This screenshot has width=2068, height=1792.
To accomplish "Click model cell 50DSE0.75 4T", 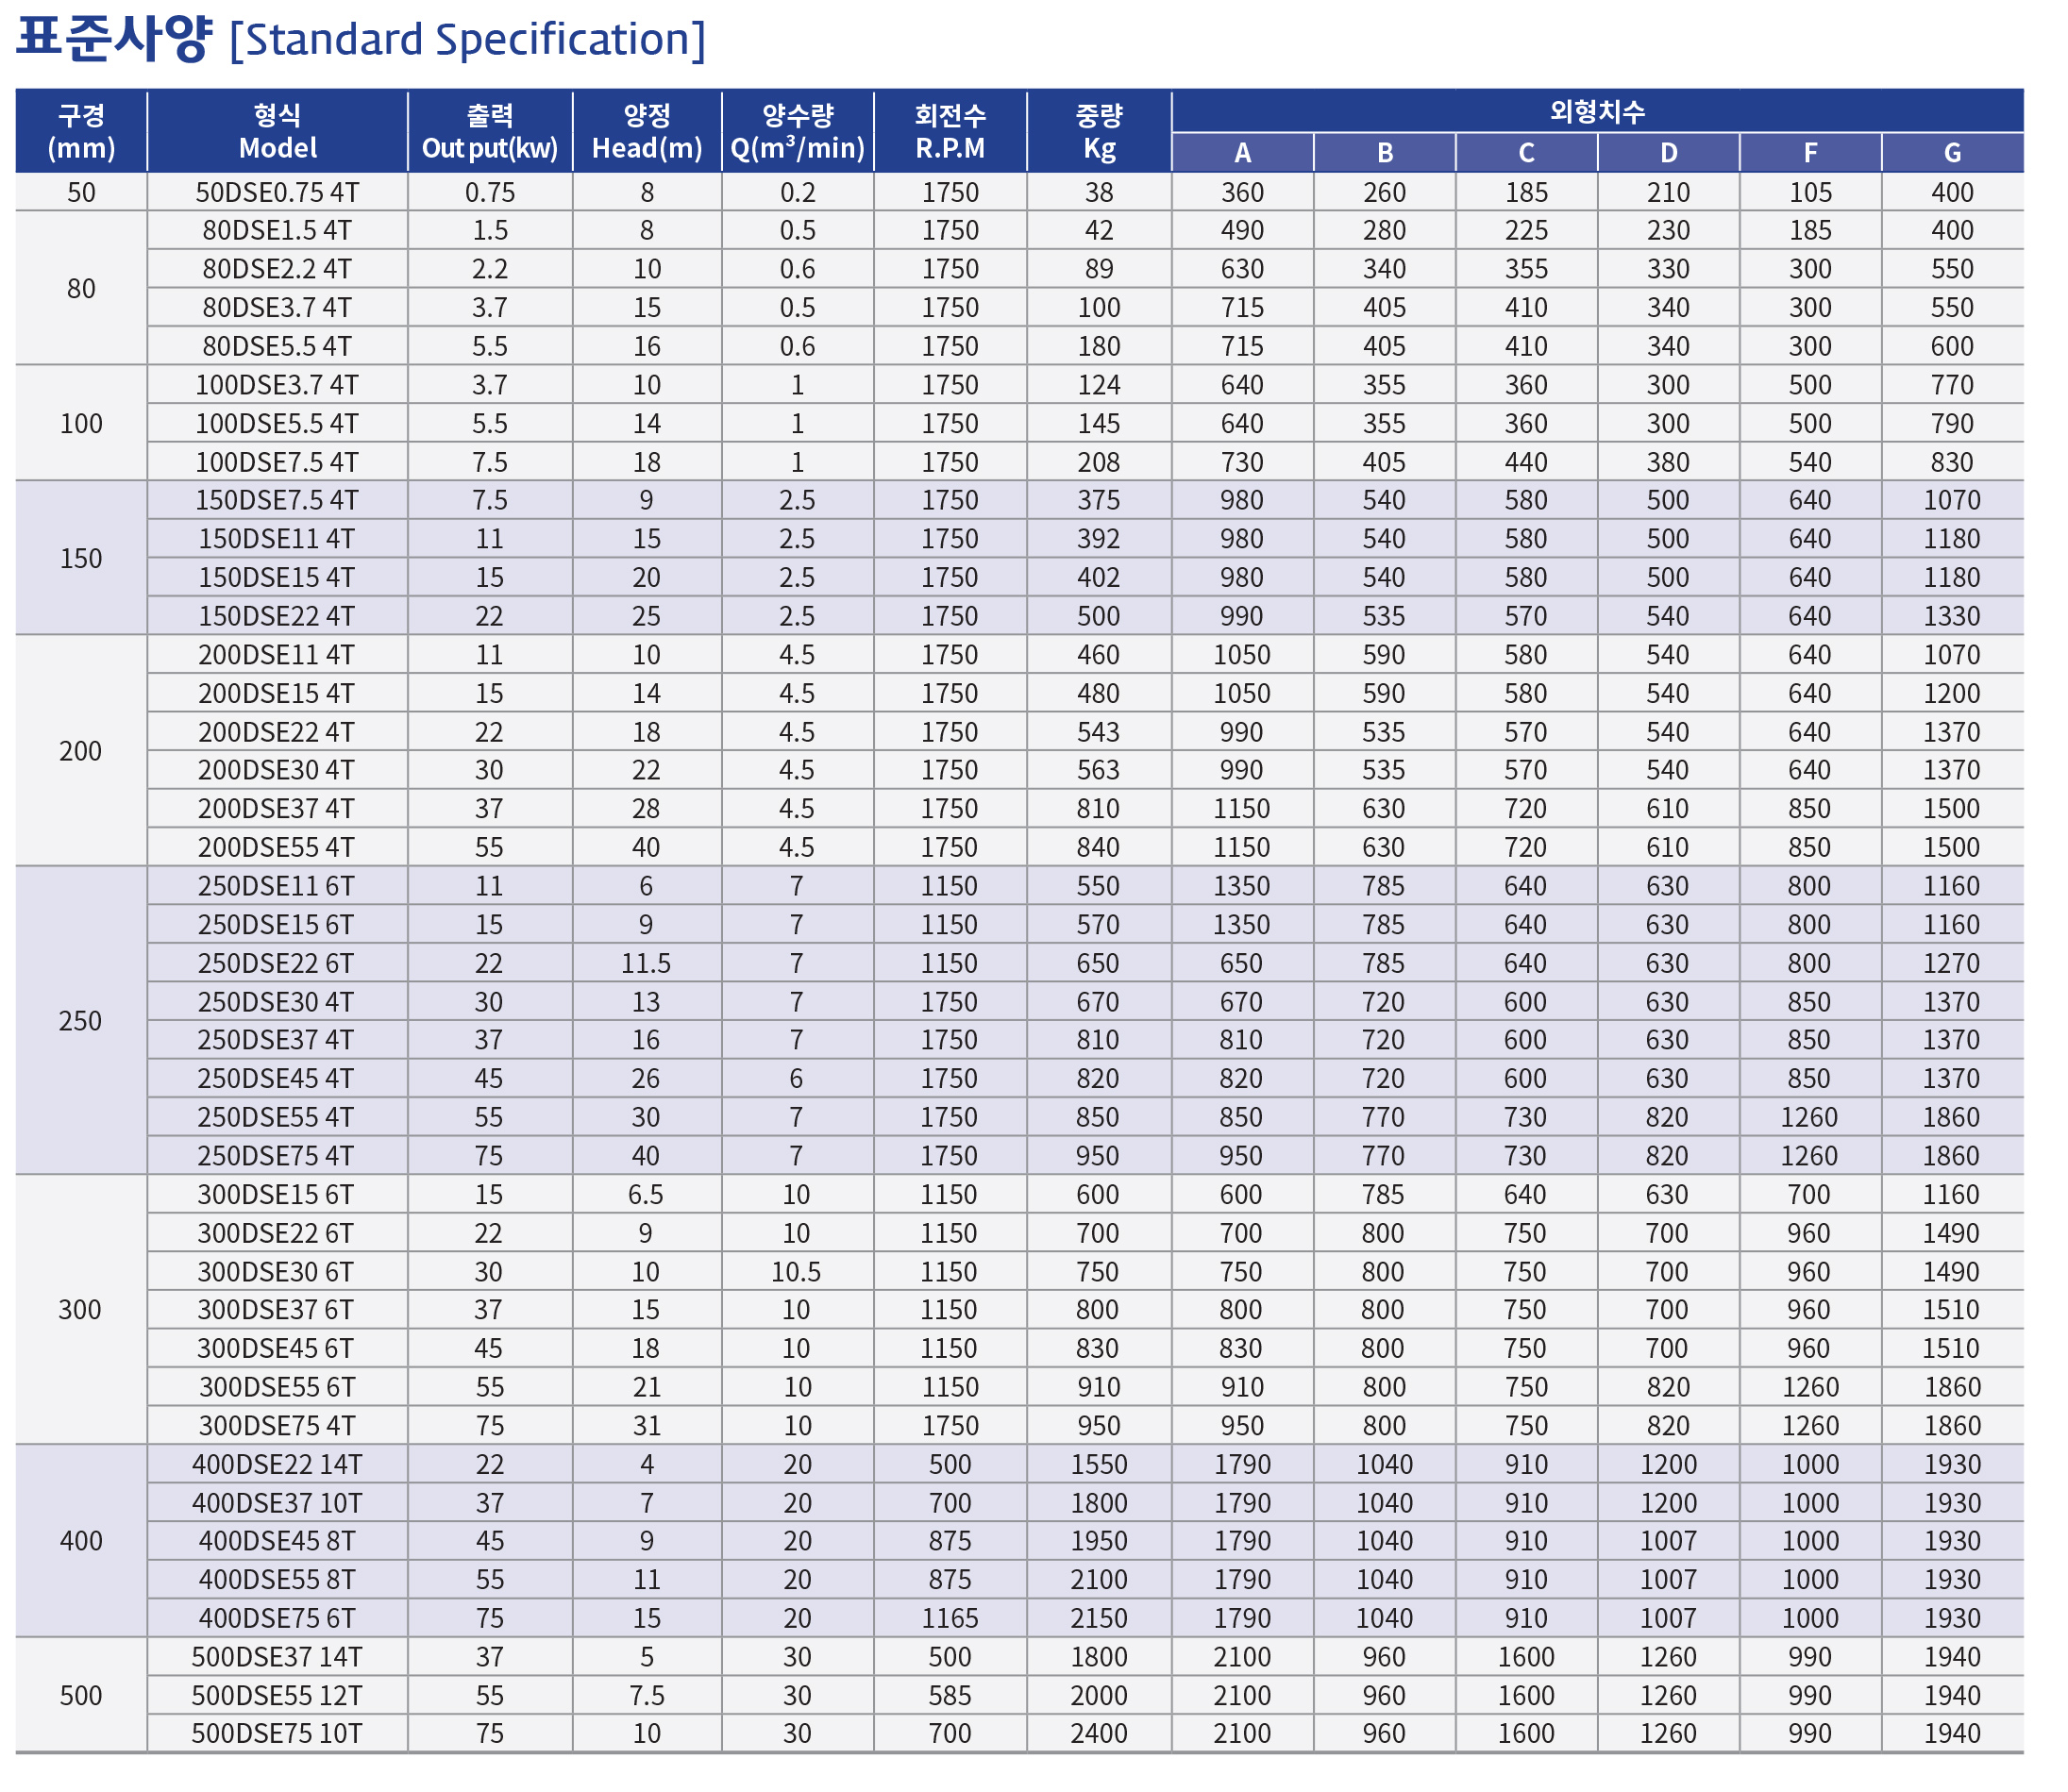I will tap(278, 192).
